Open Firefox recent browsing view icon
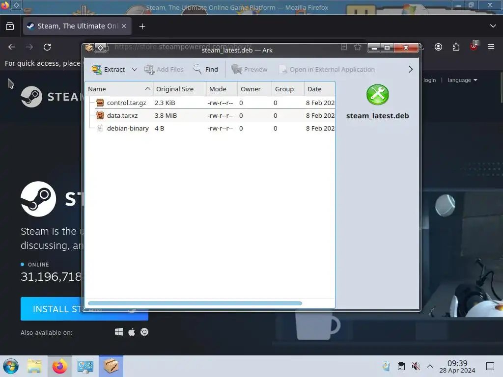503x377 pixels. (x=10, y=27)
